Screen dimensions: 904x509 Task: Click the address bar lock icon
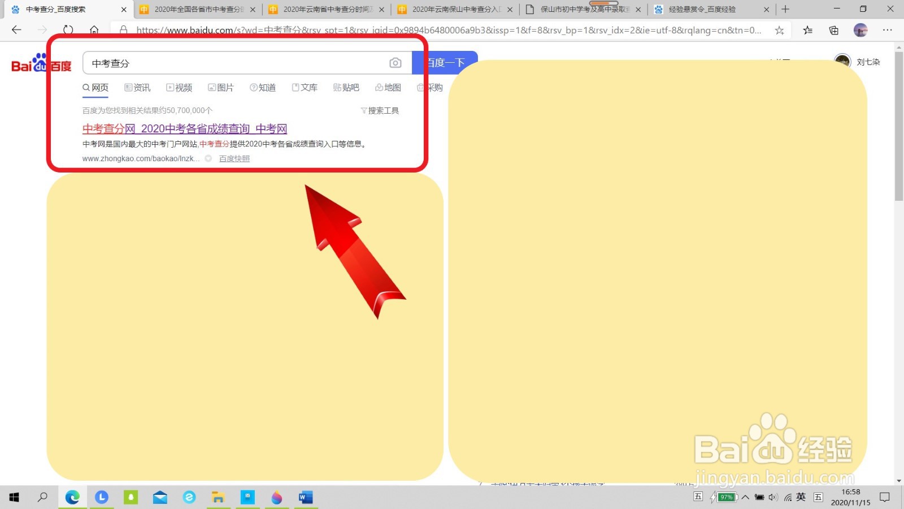click(123, 30)
